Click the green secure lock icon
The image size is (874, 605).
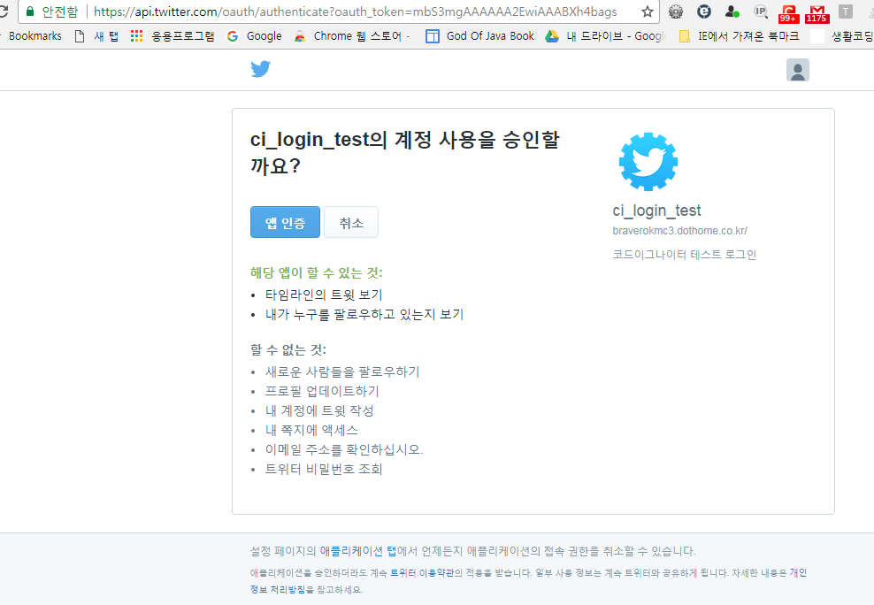30,11
